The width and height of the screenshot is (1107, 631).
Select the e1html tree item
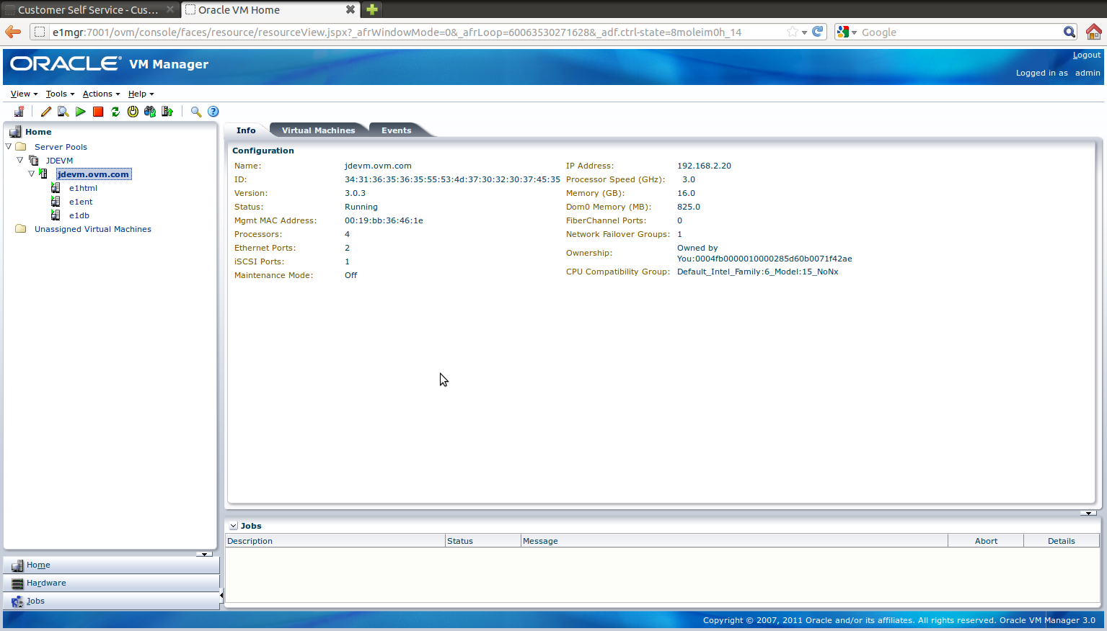pyautogui.click(x=83, y=188)
